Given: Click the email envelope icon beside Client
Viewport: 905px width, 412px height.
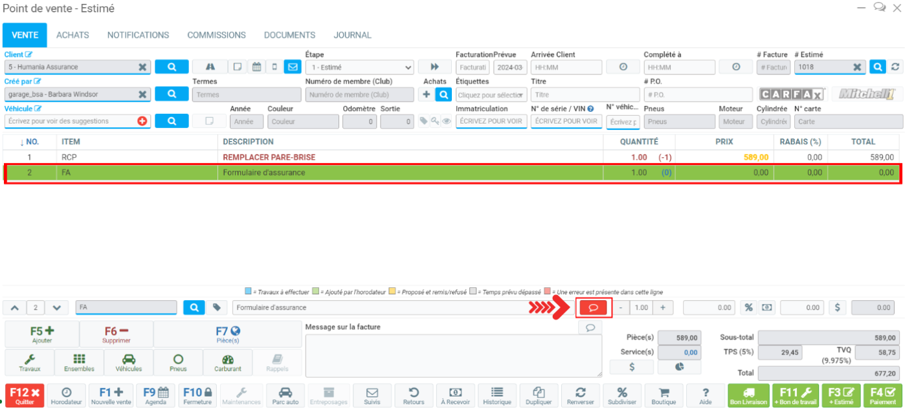Looking at the screenshot, I should click(x=293, y=67).
